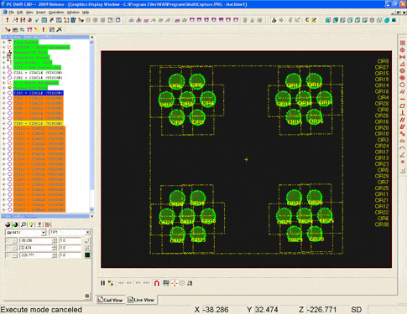Click the edit window scrollbar down arrow

coord(91,209)
